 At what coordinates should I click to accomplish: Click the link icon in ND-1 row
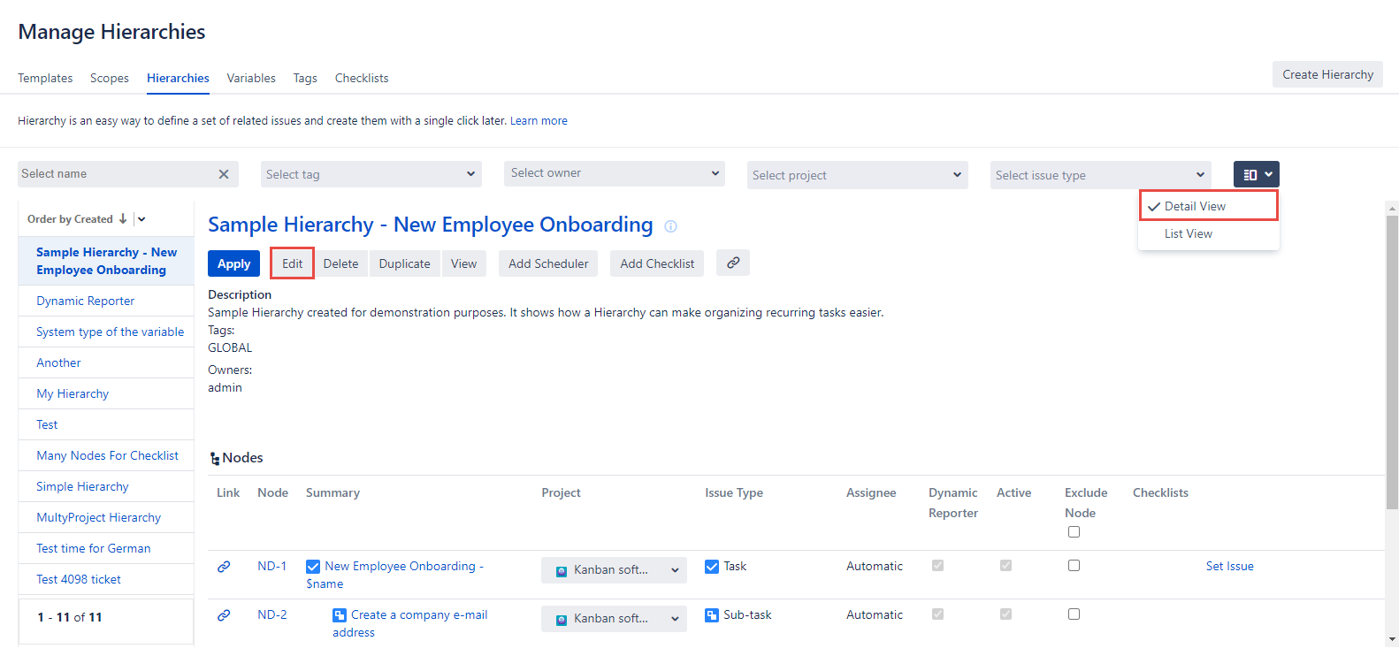pyautogui.click(x=224, y=567)
